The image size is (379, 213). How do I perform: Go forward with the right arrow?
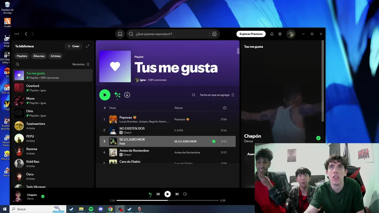click(33, 34)
